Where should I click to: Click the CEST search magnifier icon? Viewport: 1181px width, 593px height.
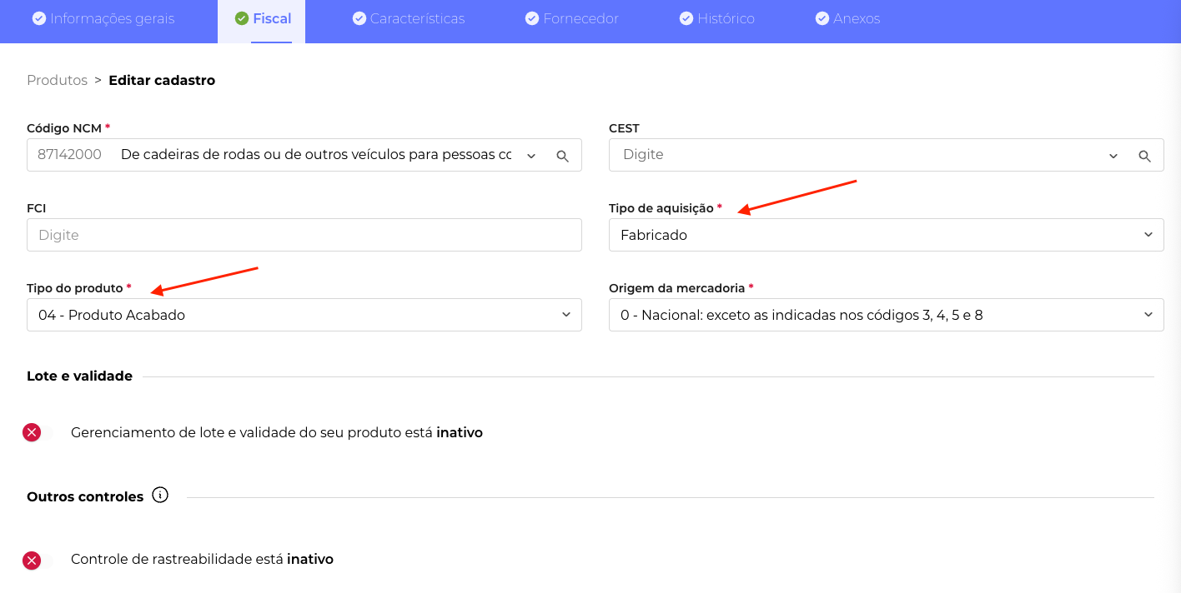pyautogui.click(x=1144, y=156)
